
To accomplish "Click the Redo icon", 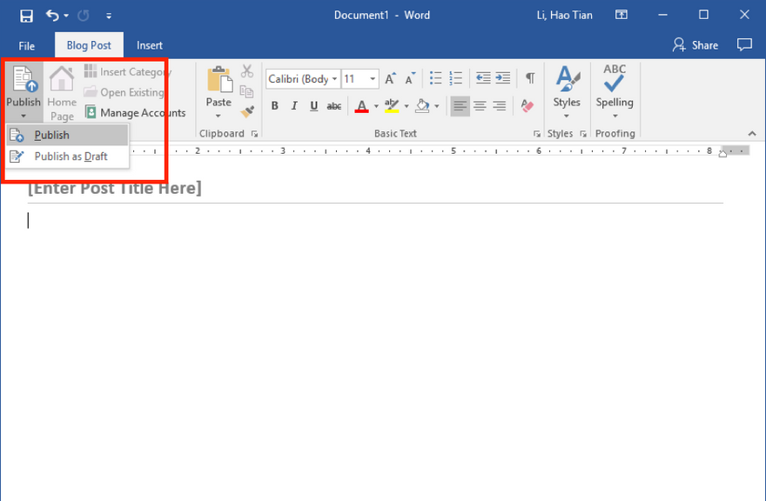I will click(x=84, y=16).
